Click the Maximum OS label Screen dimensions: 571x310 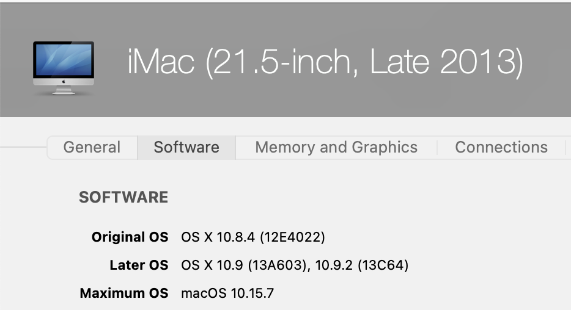[x=124, y=294]
